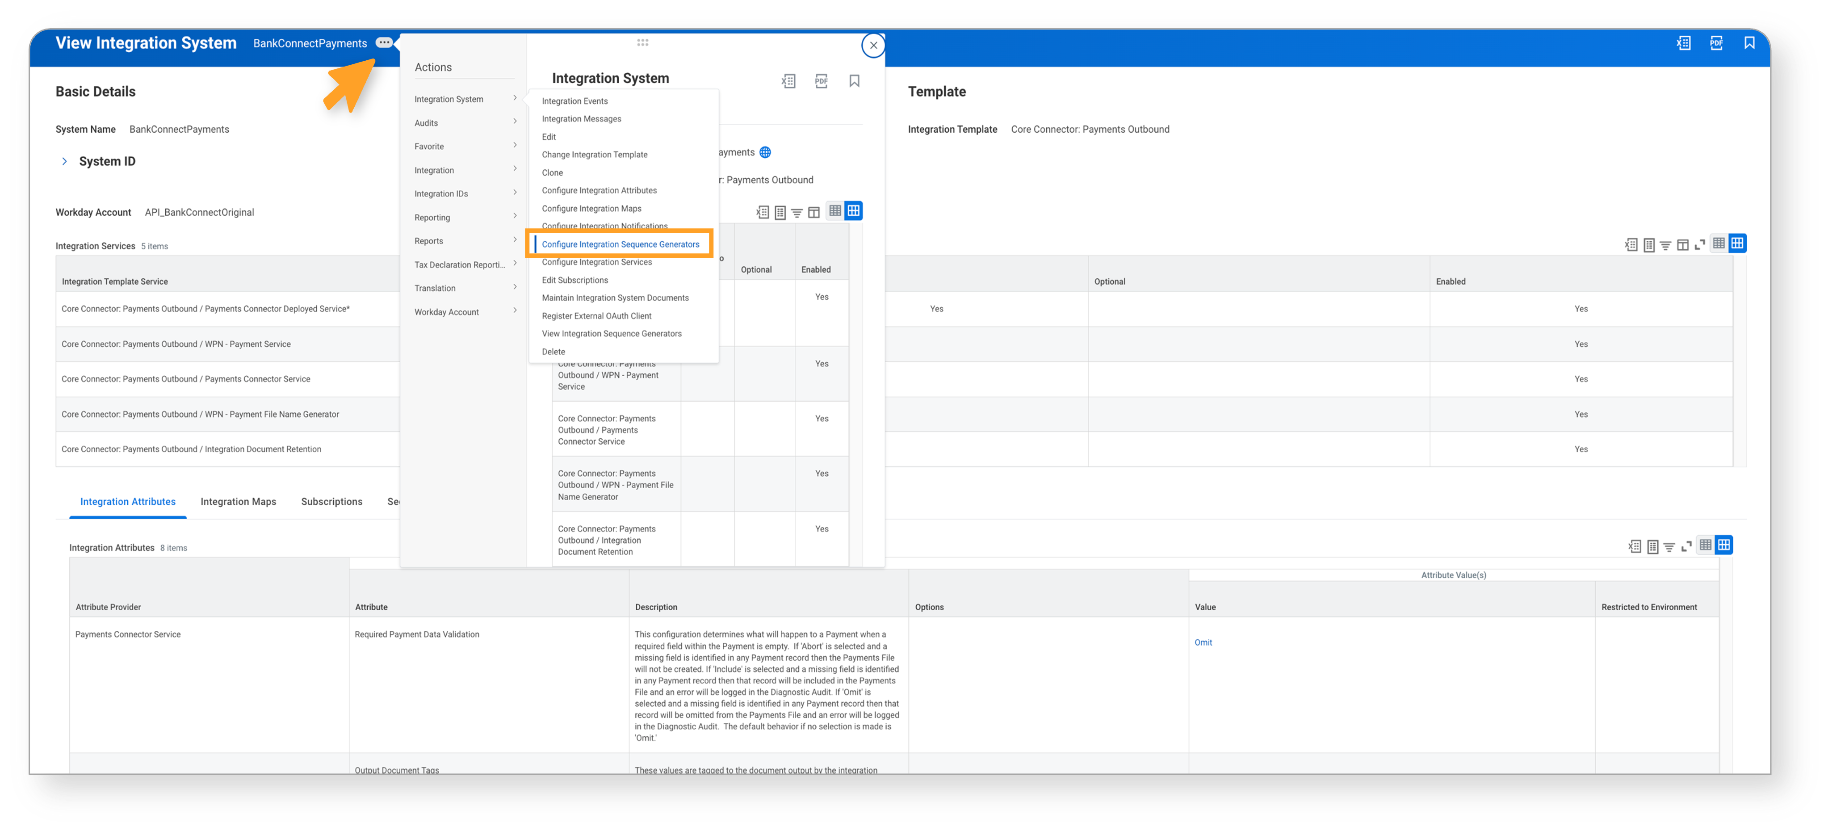Expand Integration Attributes grid to fullscreen
Image resolution: width=1828 pixels, height=831 pixels.
[x=1687, y=546]
